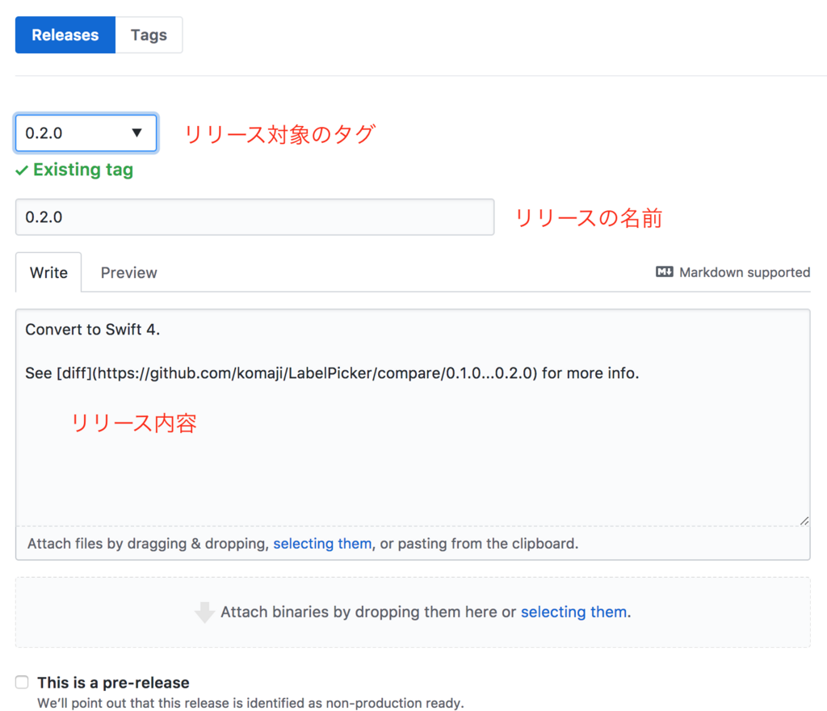The height and width of the screenshot is (711, 827).
Task: Click the 'selecting them' link for attaching binaries
Action: click(574, 612)
